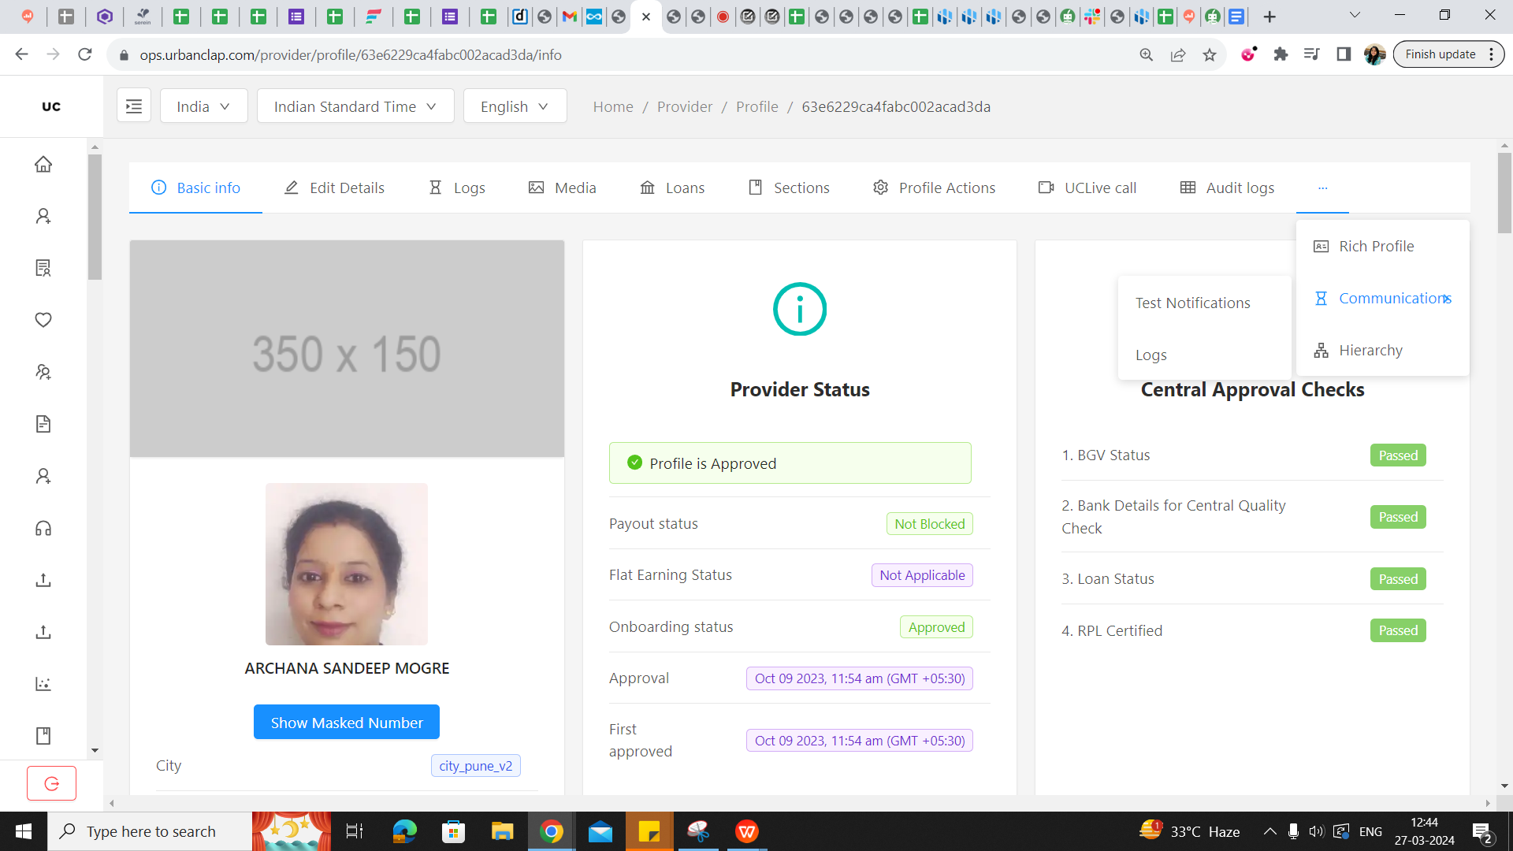Click the heart icon in left sidebar
The height and width of the screenshot is (851, 1513).
(43, 320)
